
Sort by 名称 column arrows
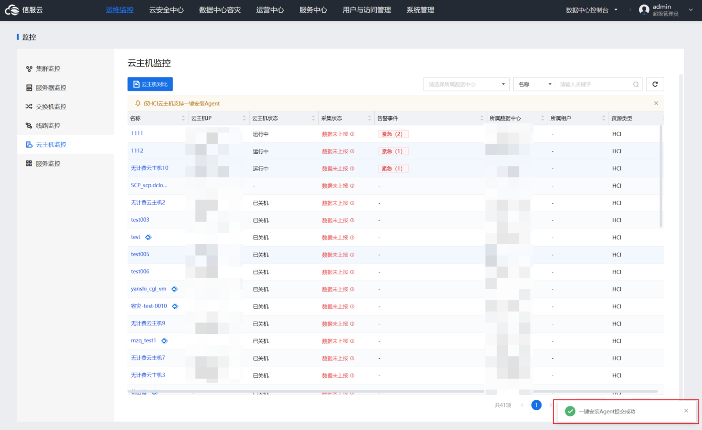(183, 118)
